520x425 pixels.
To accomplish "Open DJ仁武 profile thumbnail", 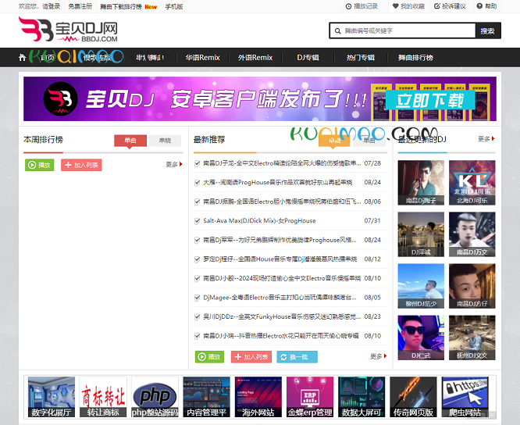I will 421,337.
